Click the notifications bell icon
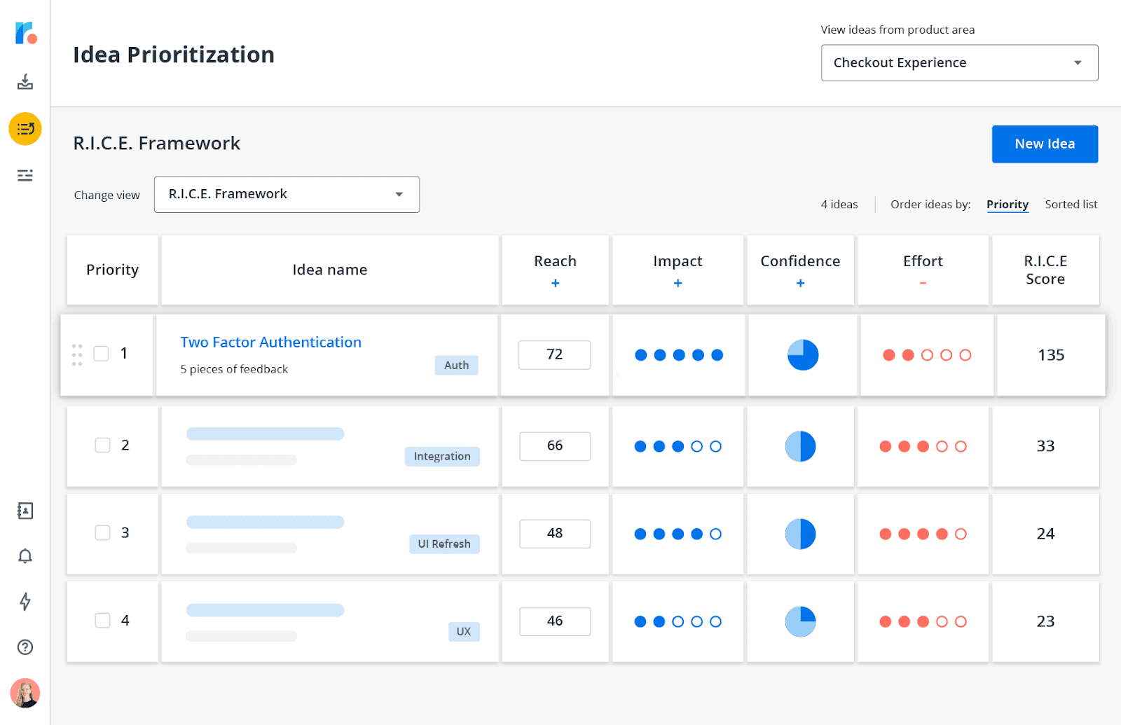Viewport: 1121px width, 725px height. pos(25,556)
